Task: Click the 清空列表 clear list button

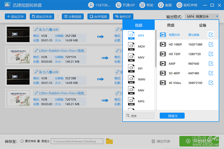Action: (161, 141)
